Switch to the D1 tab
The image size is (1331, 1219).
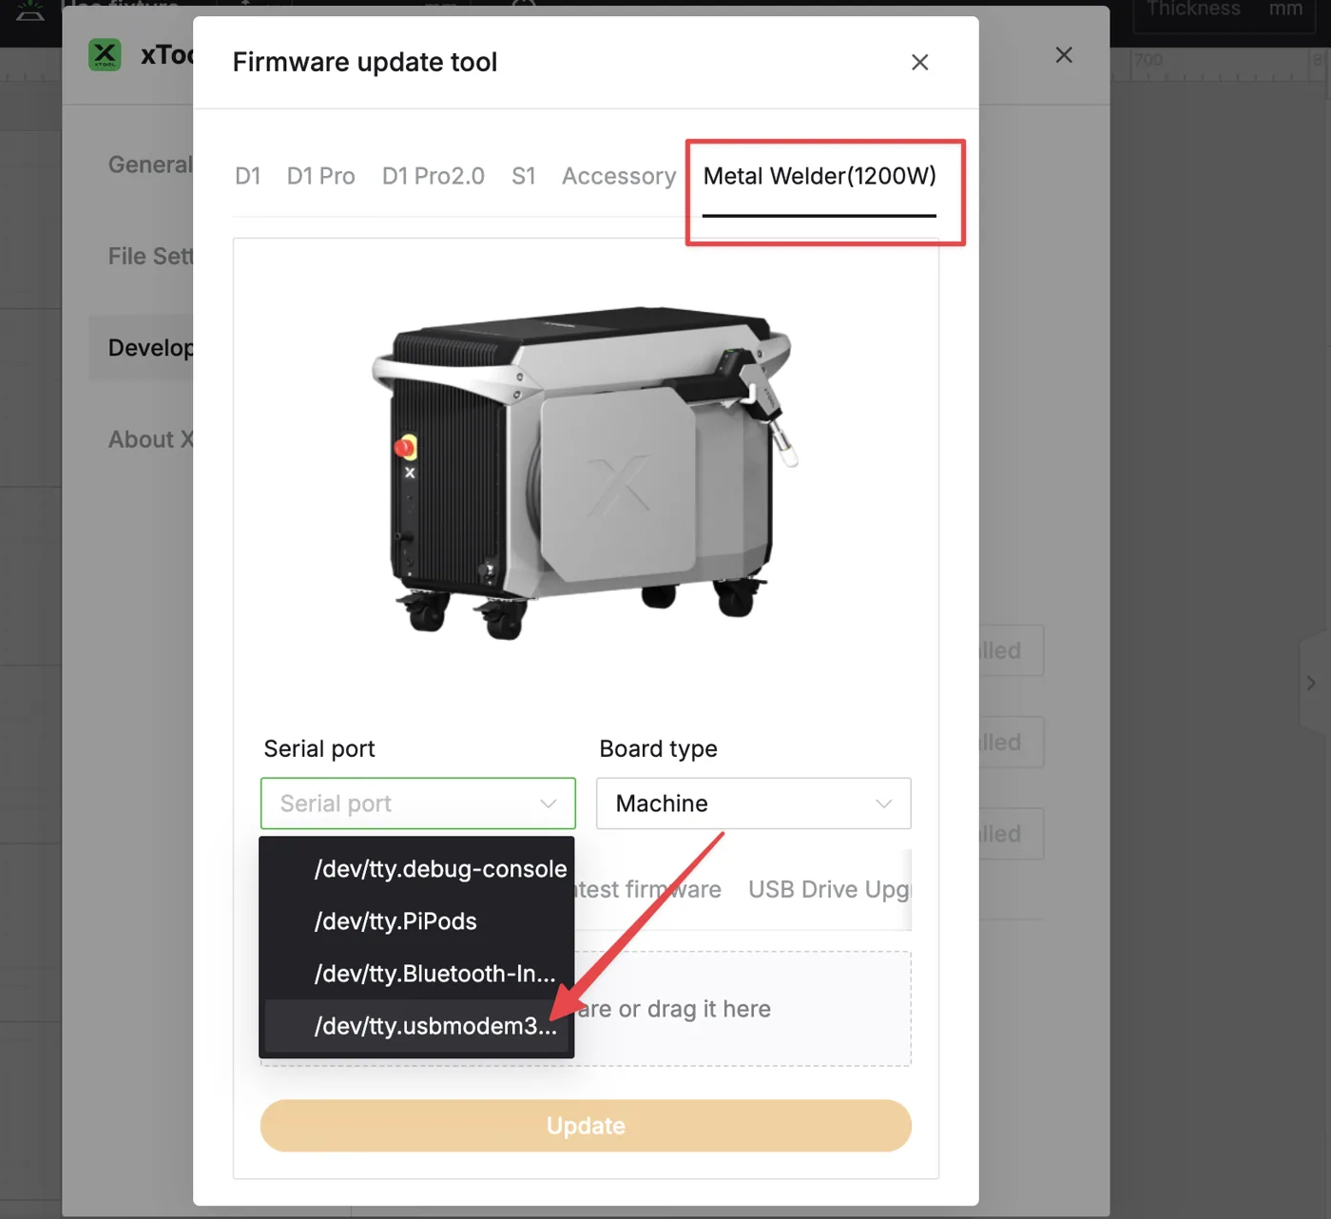tap(247, 176)
